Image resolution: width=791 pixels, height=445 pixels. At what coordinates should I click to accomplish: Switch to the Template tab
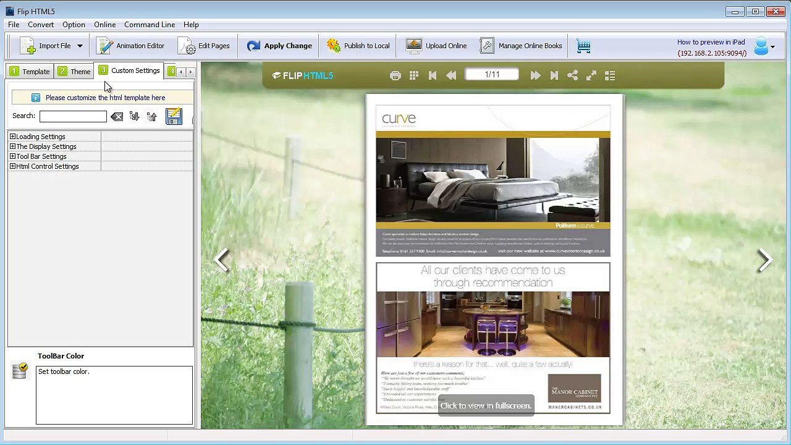[30, 72]
